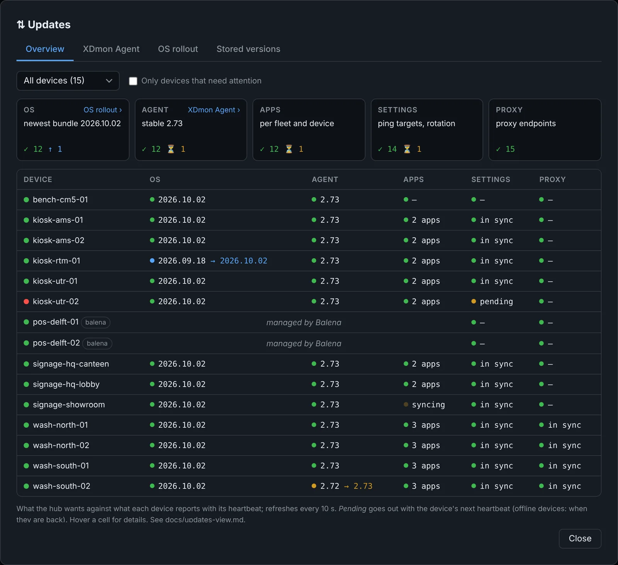Click the Updates arrows icon in header
This screenshot has width=618, height=565.
(x=21, y=25)
